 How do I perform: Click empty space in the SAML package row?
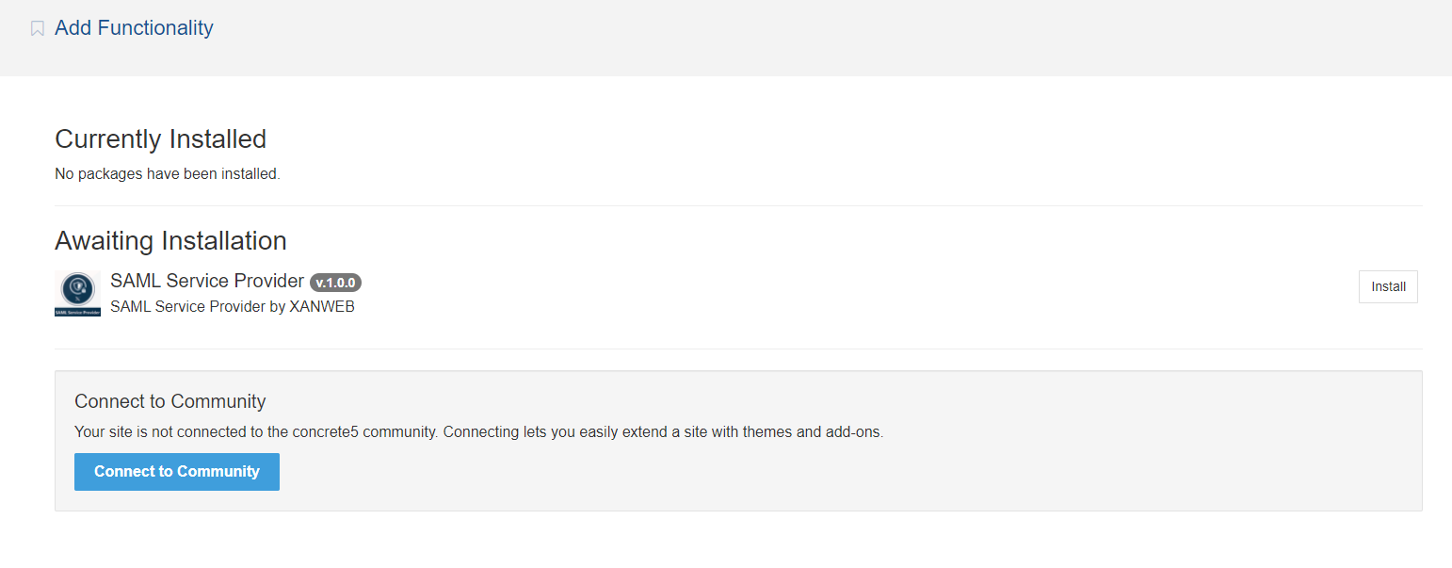pyautogui.click(x=847, y=292)
